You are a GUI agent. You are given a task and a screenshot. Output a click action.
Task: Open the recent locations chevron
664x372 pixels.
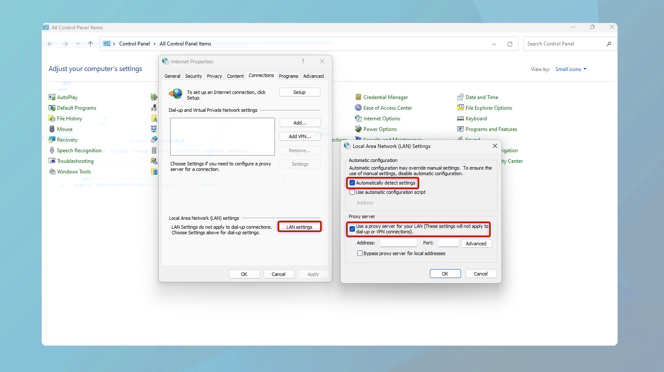click(x=78, y=44)
